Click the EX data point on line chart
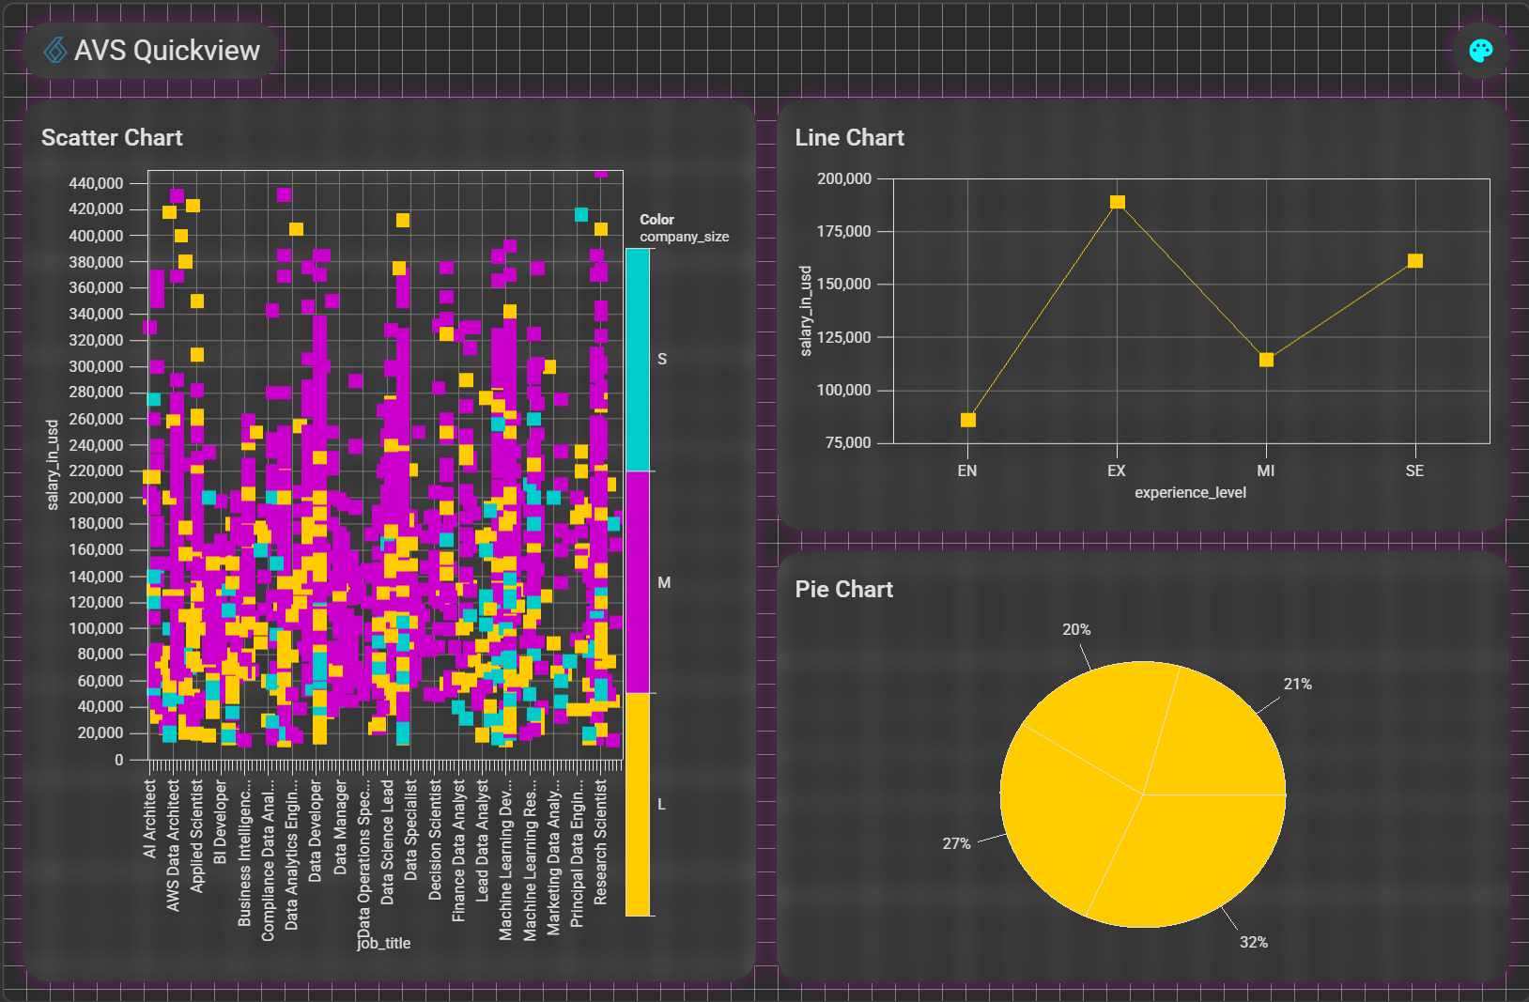The width and height of the screenshot is (1529, 1002). pos(1117,202)
